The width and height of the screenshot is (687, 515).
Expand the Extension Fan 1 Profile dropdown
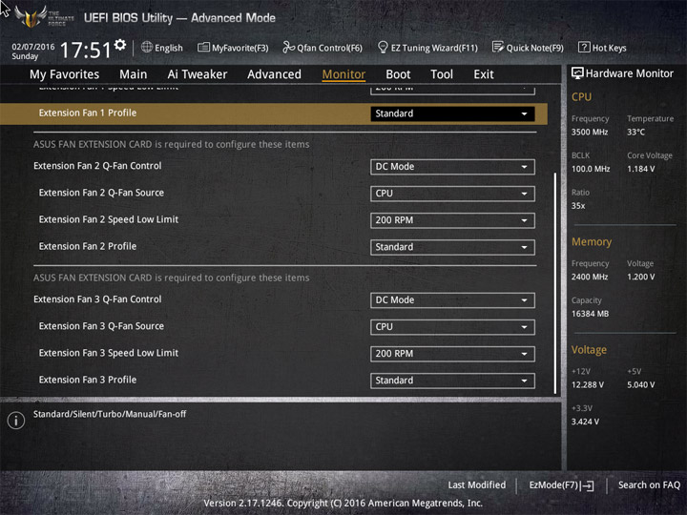(x=452, y=113)
